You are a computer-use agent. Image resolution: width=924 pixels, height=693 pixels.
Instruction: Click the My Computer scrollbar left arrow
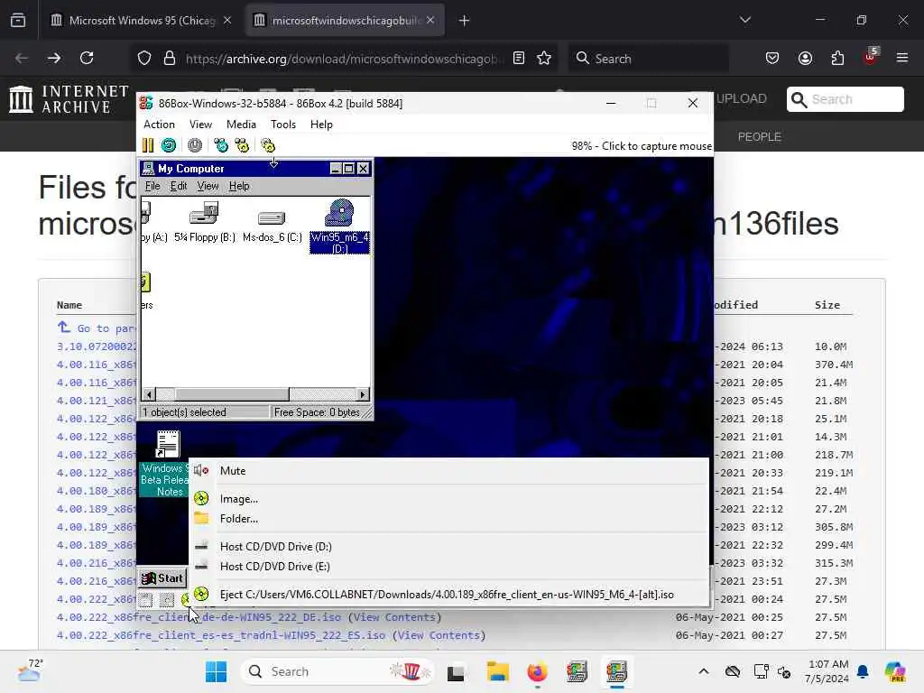(149, 394)
